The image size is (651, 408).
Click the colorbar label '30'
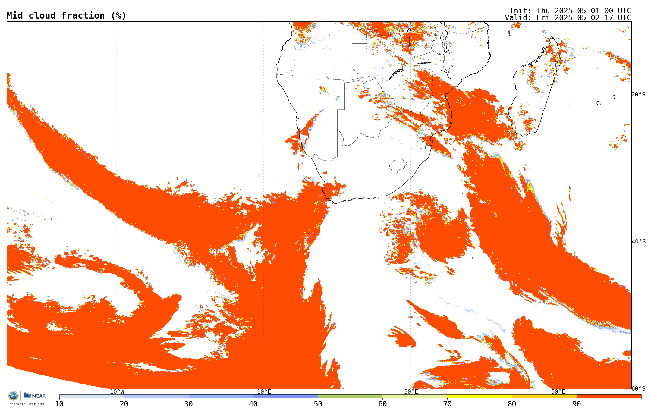[x=189, y=404]
